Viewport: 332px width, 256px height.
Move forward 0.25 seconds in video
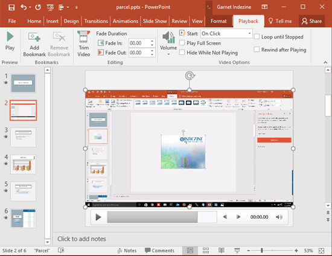pos(238,217)
